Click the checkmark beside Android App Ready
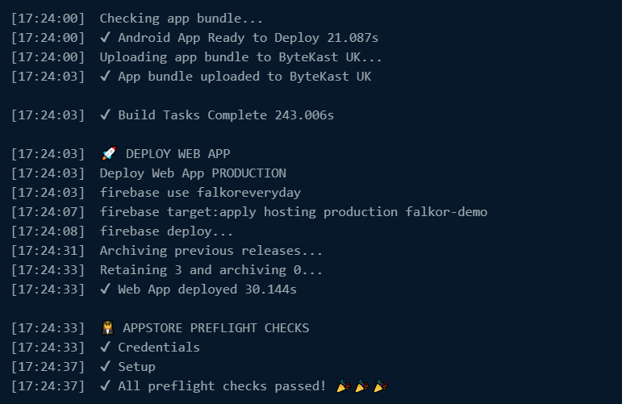The image size is (622, 404). point(105,37)
